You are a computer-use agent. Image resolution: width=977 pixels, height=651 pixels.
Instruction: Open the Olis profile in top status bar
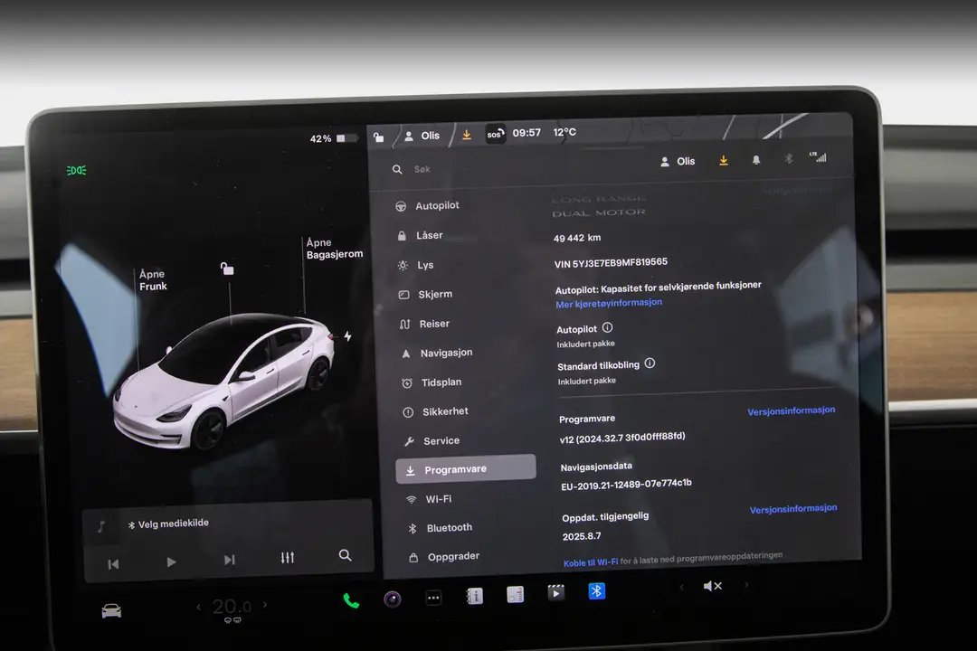(x=422, y=136)
